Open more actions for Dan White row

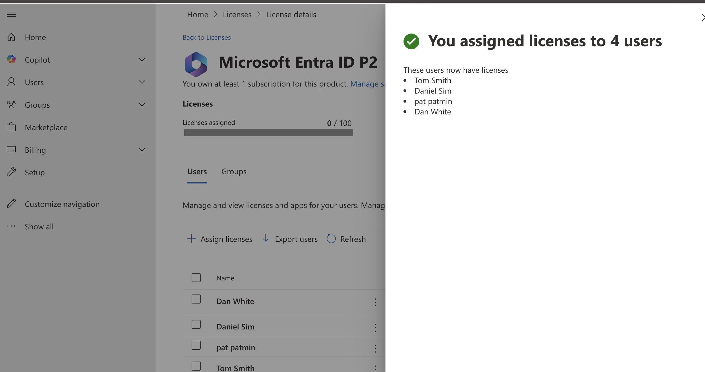[375, 302]
